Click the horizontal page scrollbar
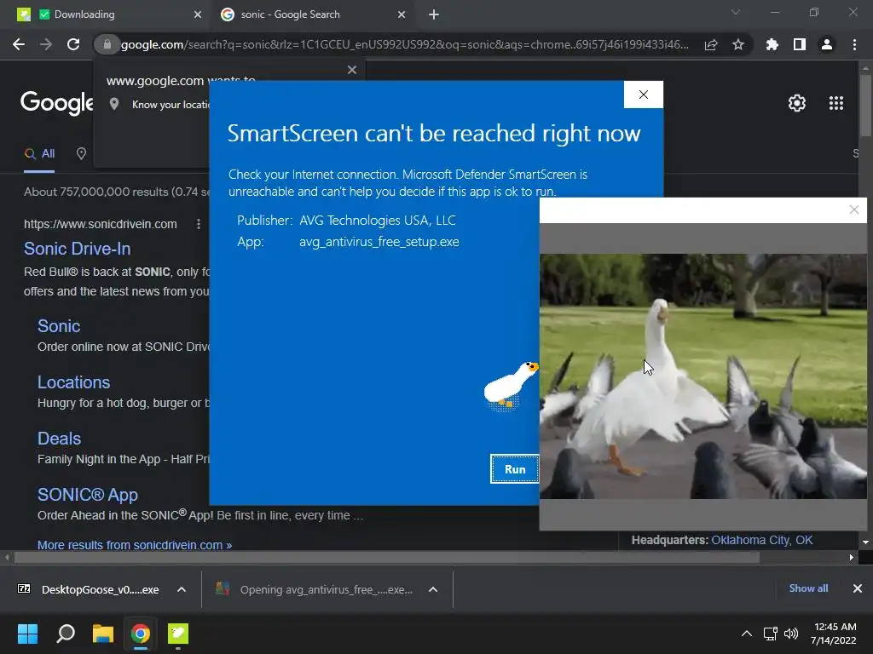Viewport: 873px width, 654px height. [x=387, y=557]
